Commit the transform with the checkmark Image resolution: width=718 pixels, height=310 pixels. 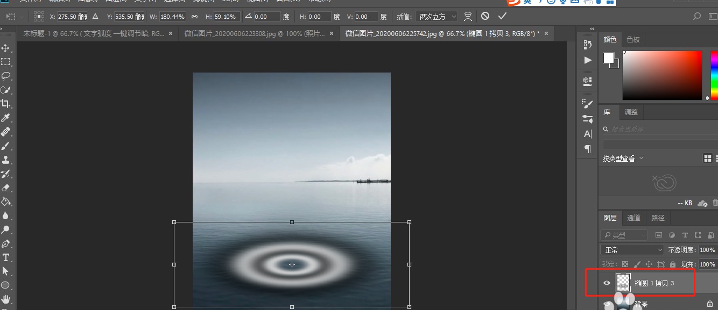point(502,16)
